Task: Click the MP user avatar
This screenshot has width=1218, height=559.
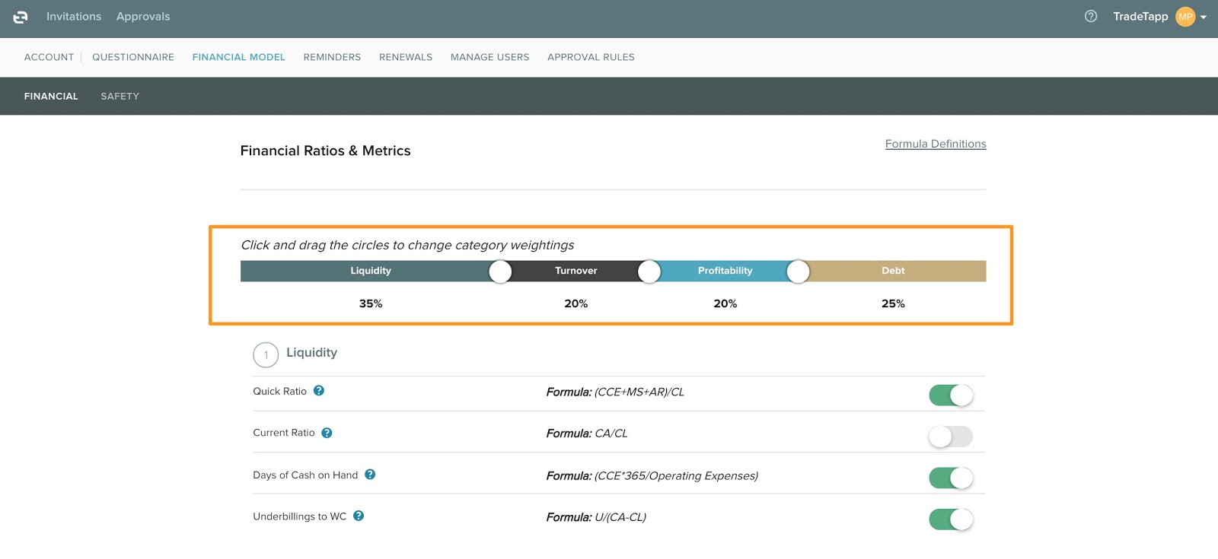Action: click(x=1185, y=17)
